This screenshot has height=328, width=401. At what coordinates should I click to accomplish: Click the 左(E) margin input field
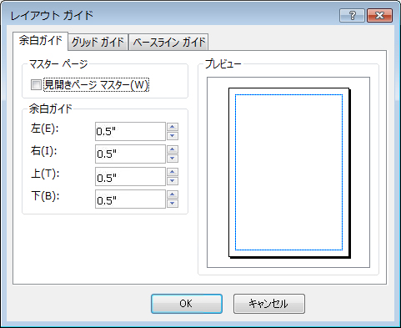(x=130, y=131)
